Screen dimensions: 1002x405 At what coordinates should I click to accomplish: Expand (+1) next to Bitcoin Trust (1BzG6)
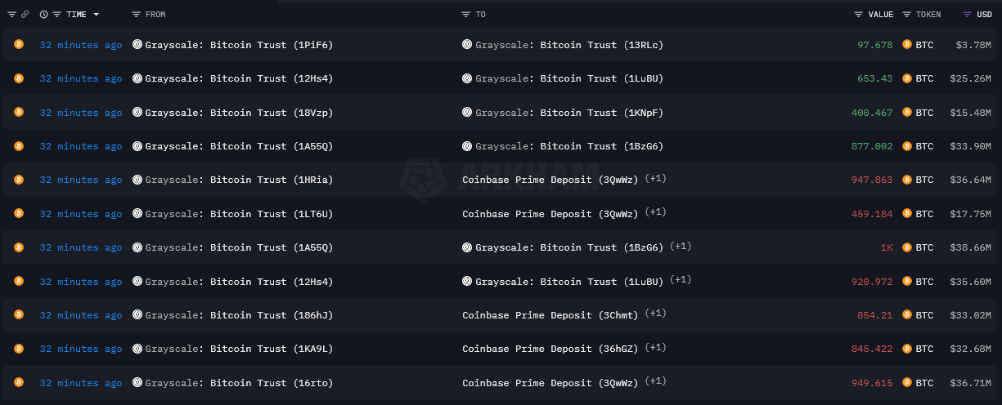(x=681, y=247)
